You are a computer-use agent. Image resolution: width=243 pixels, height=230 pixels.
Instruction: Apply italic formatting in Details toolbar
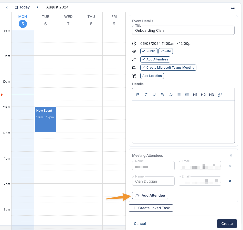[146, 95]
